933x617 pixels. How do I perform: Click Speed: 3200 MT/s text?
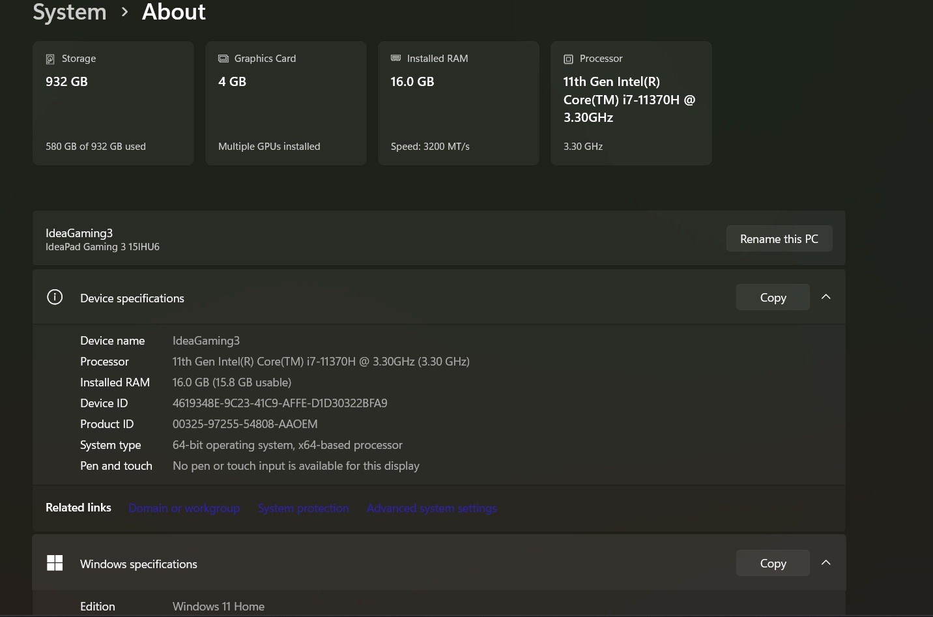pos(430,147)
